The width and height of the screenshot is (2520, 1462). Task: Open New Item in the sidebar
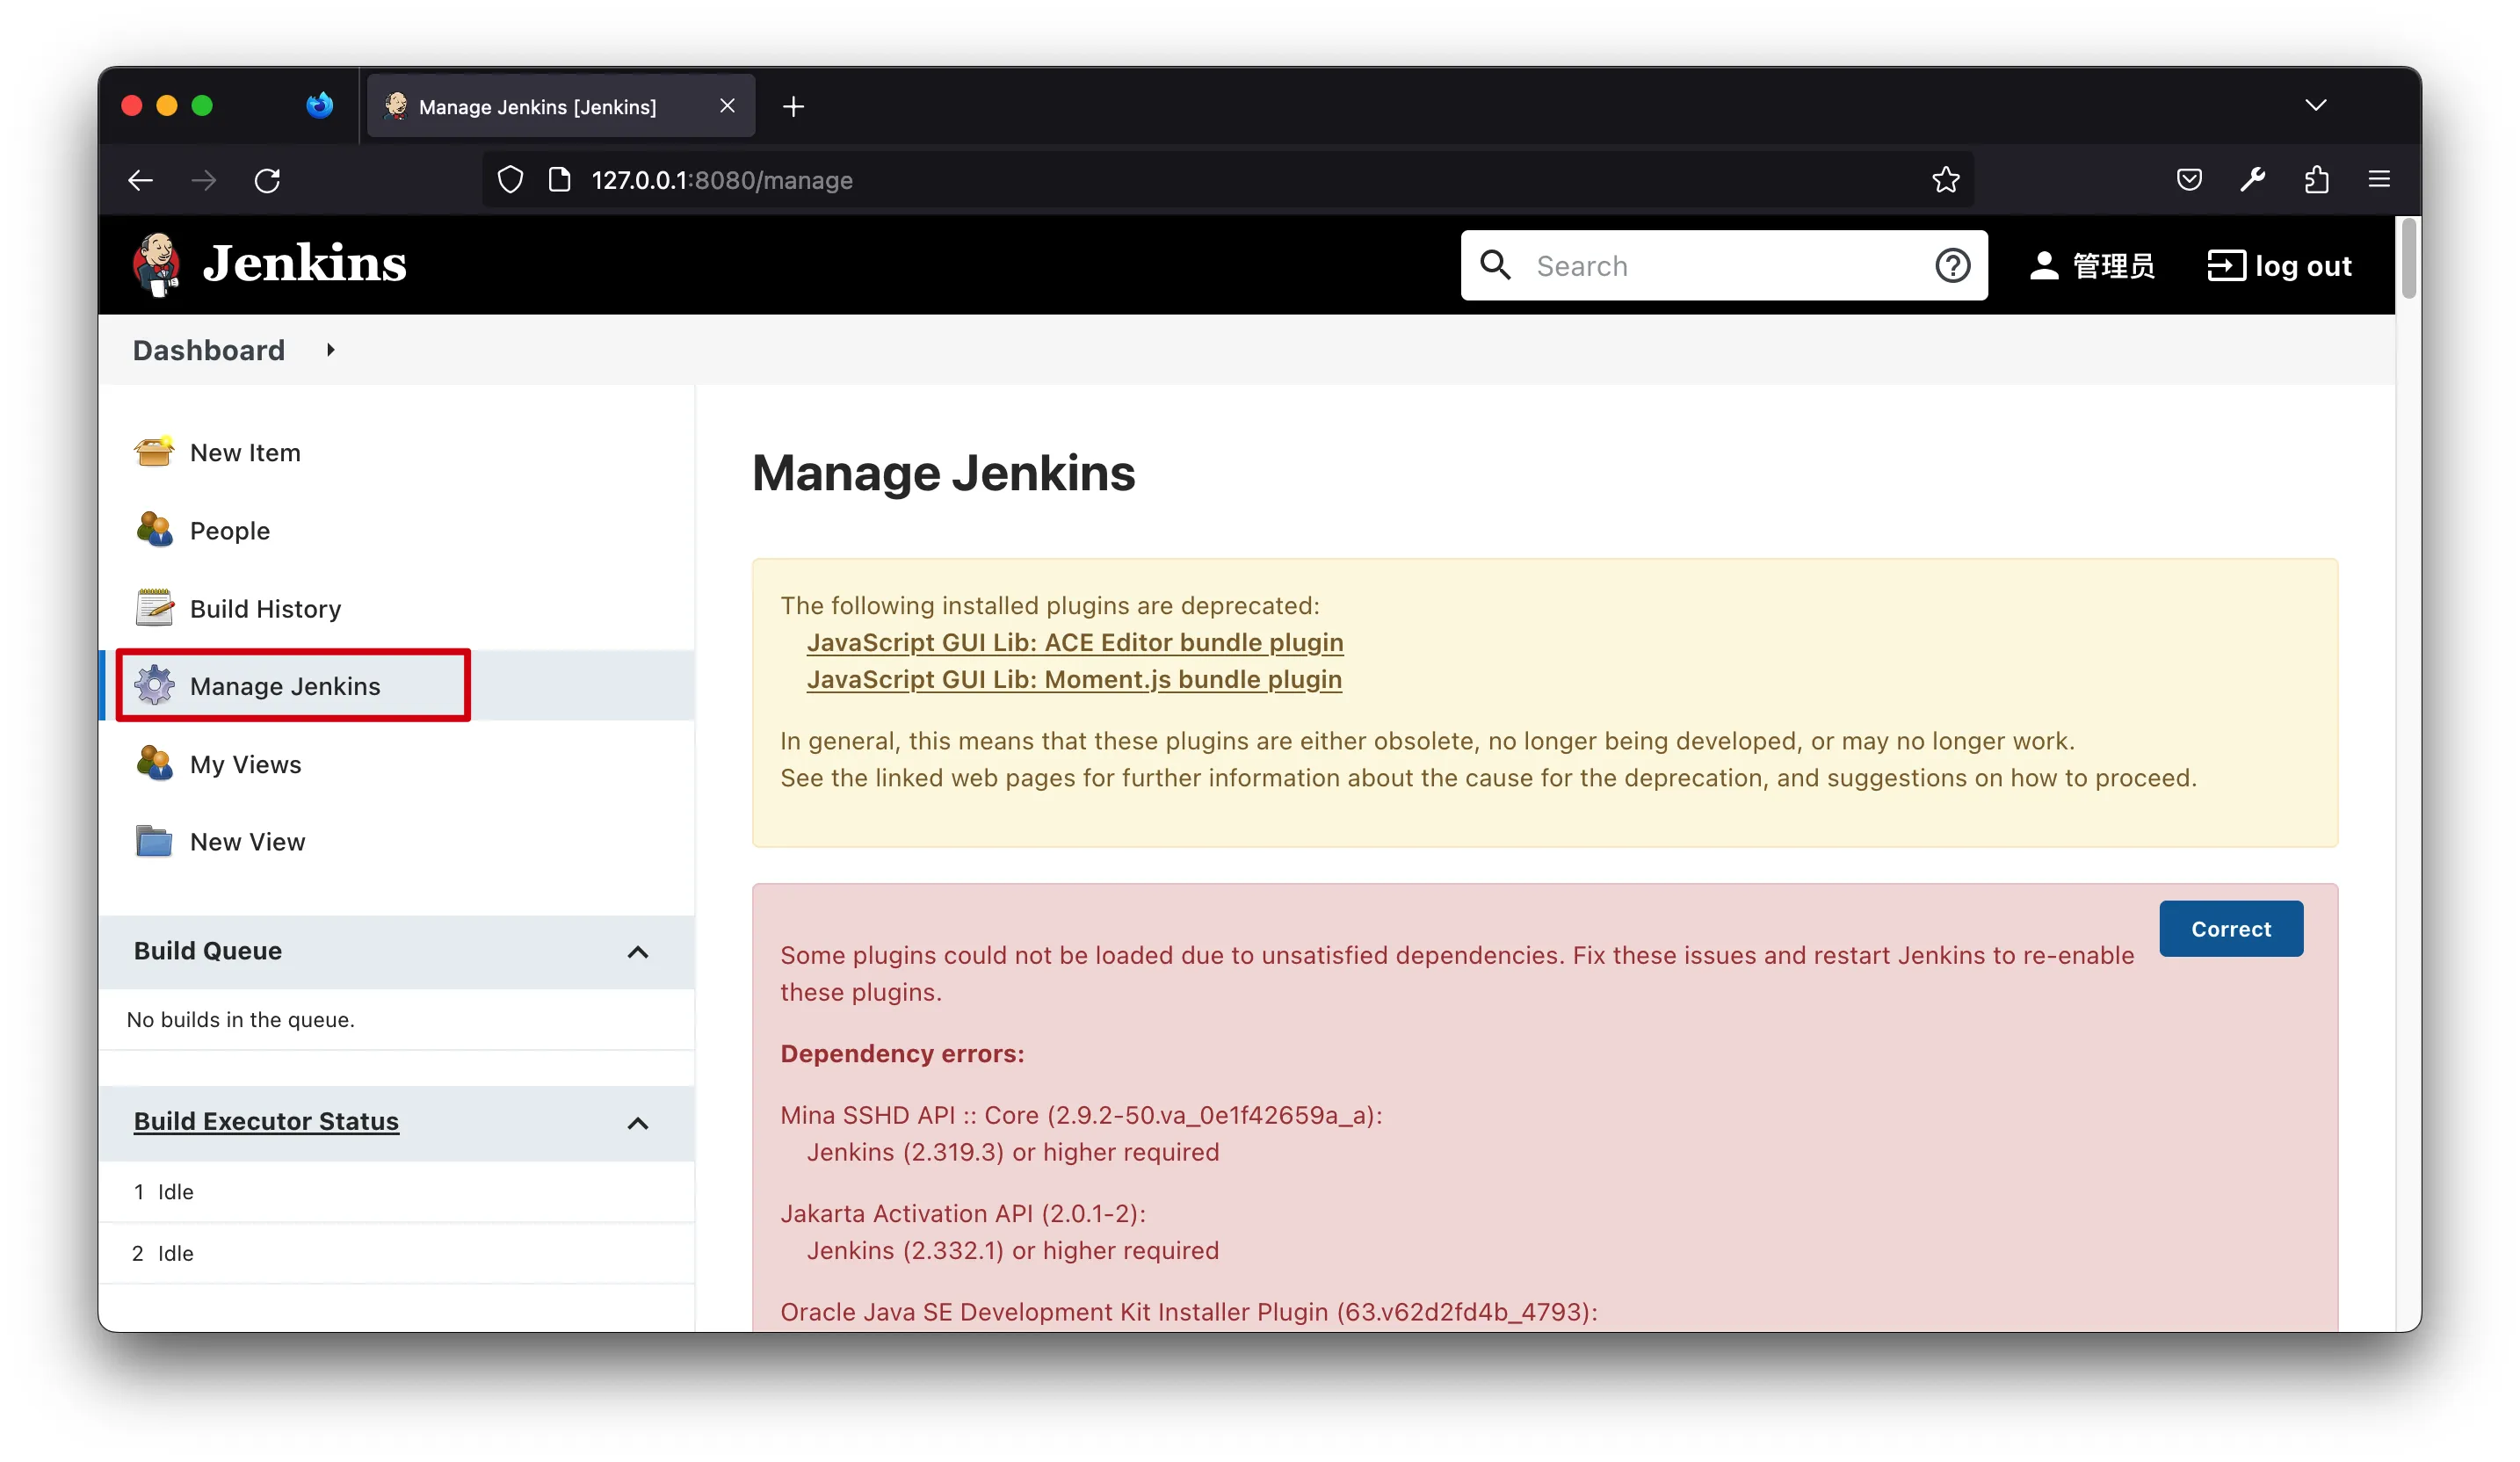coord(245,453)
